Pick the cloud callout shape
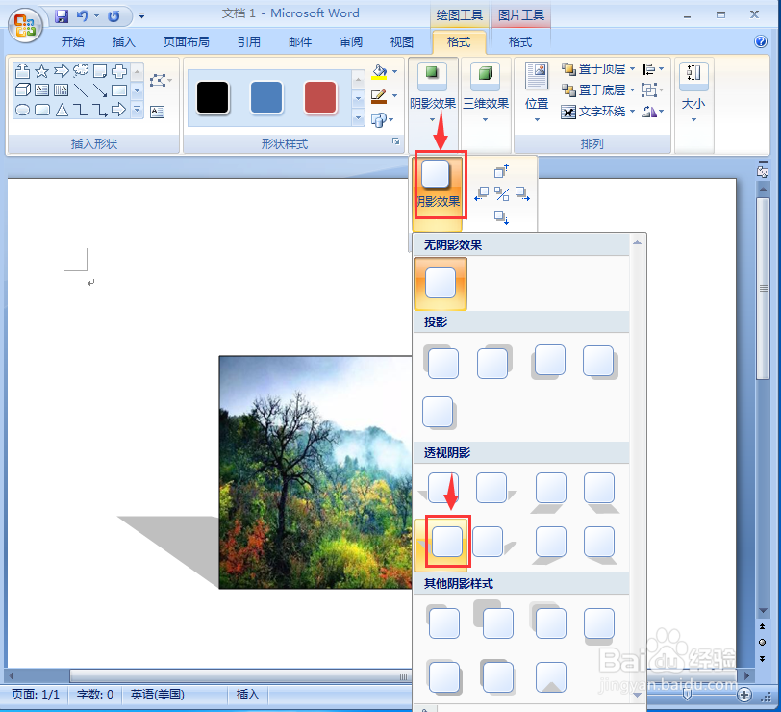This screenshot has width=781, height=712. click(x=81, y=71)
